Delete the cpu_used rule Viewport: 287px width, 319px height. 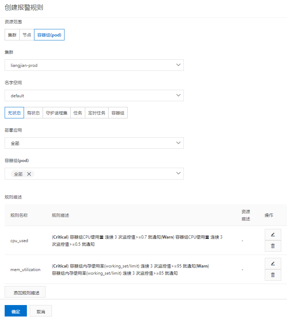pos(273,246)
